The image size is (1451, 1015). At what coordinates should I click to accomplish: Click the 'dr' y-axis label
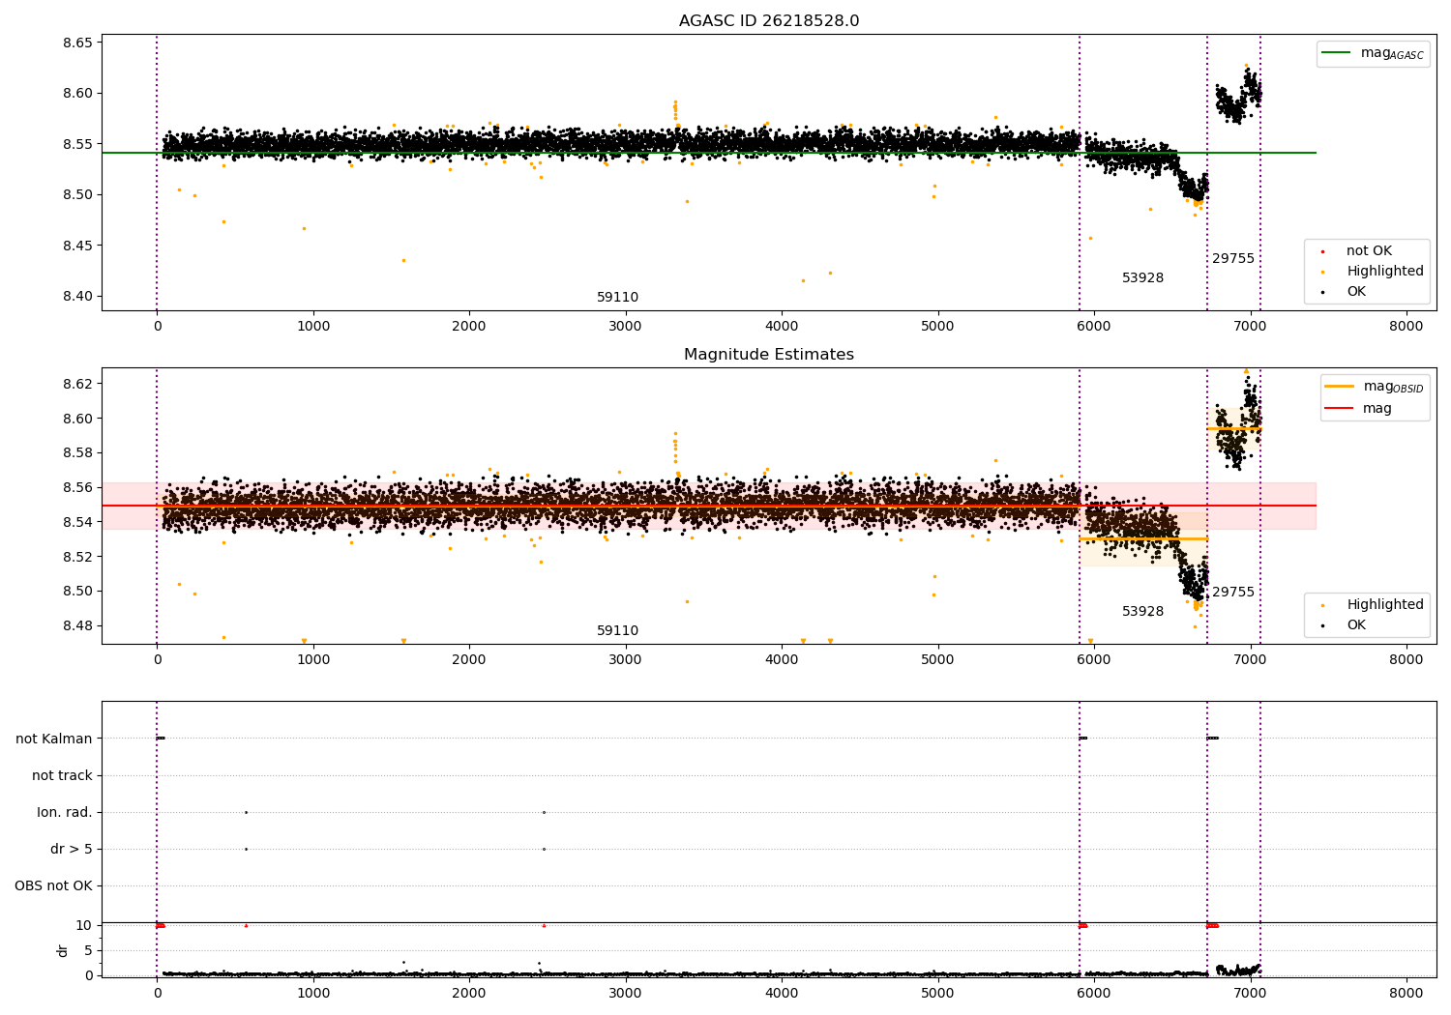63,950
